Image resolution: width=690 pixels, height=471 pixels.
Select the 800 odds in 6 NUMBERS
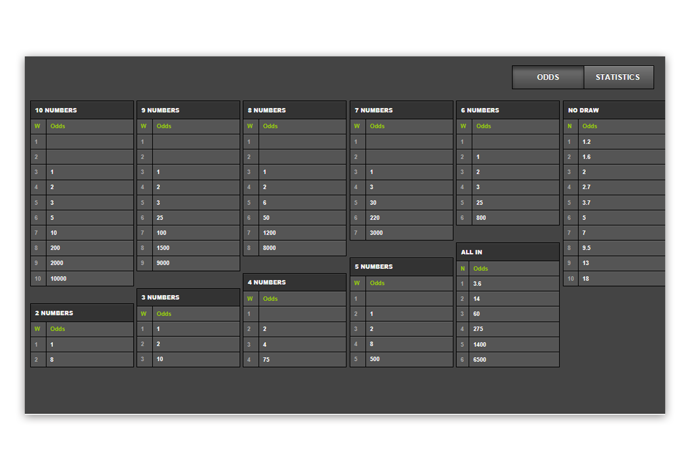coord(515,218)
